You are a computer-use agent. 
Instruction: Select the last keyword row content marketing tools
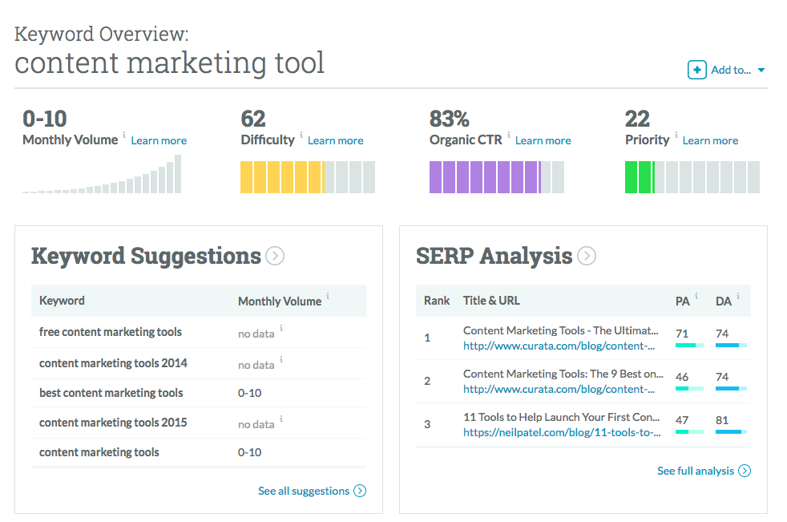99,452
